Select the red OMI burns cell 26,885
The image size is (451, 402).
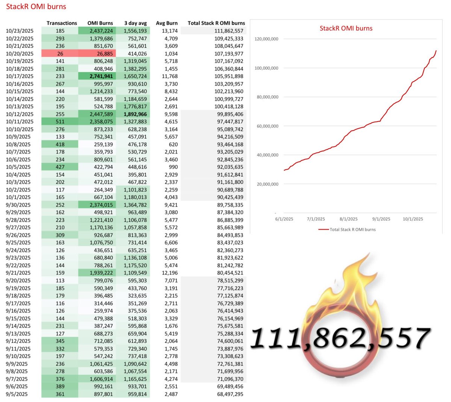(x=97, y=53)
